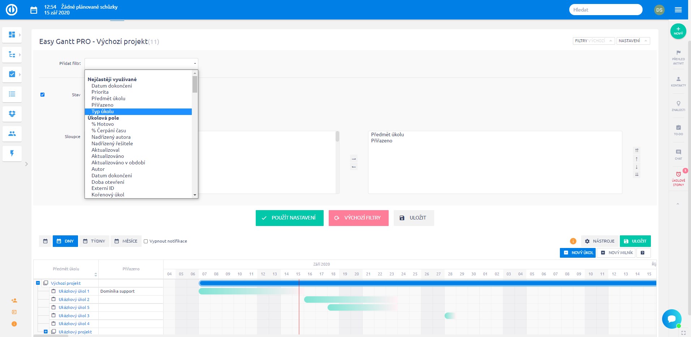Open the Nastavení dropdown

point(633,41)
